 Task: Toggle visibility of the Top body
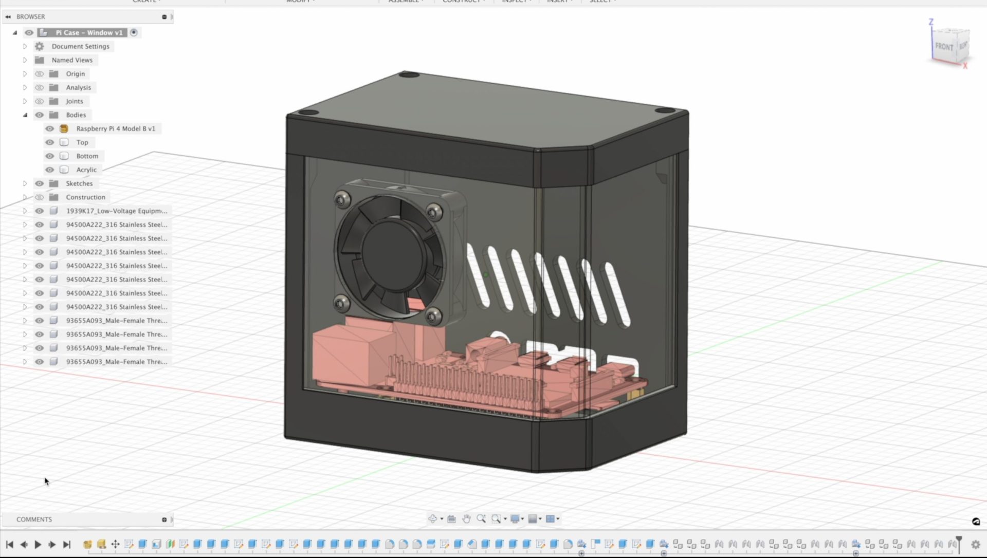pyautogui.click(x=49, y=142)
